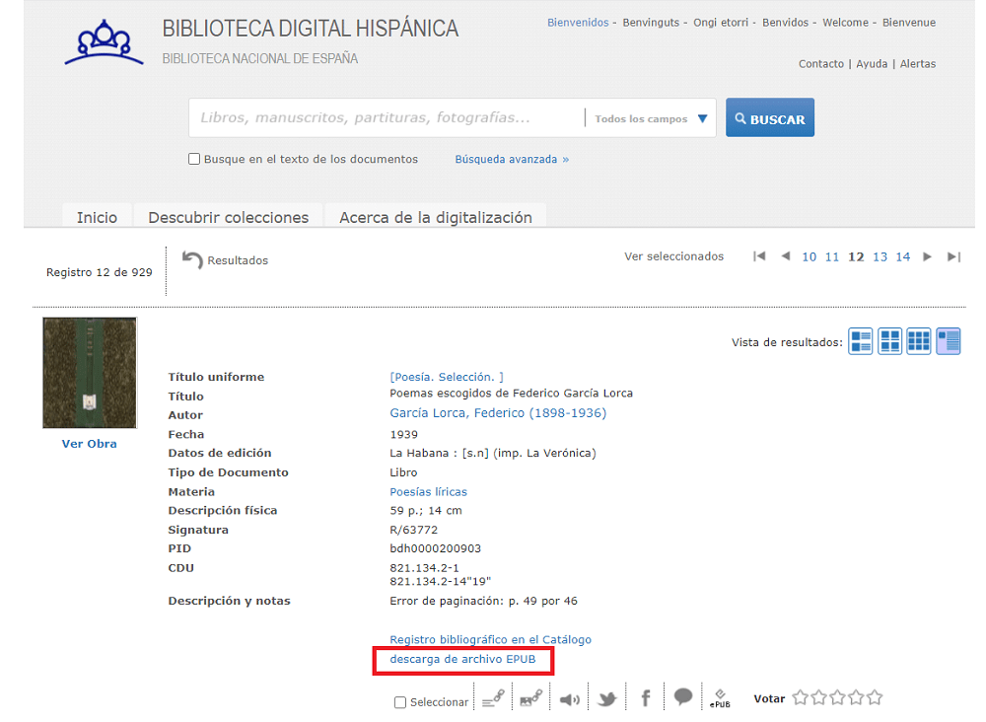Screen dimensions: 986x722
Task: Vote four stars rating
Action: pyautogui.click(x=856, y=697)
